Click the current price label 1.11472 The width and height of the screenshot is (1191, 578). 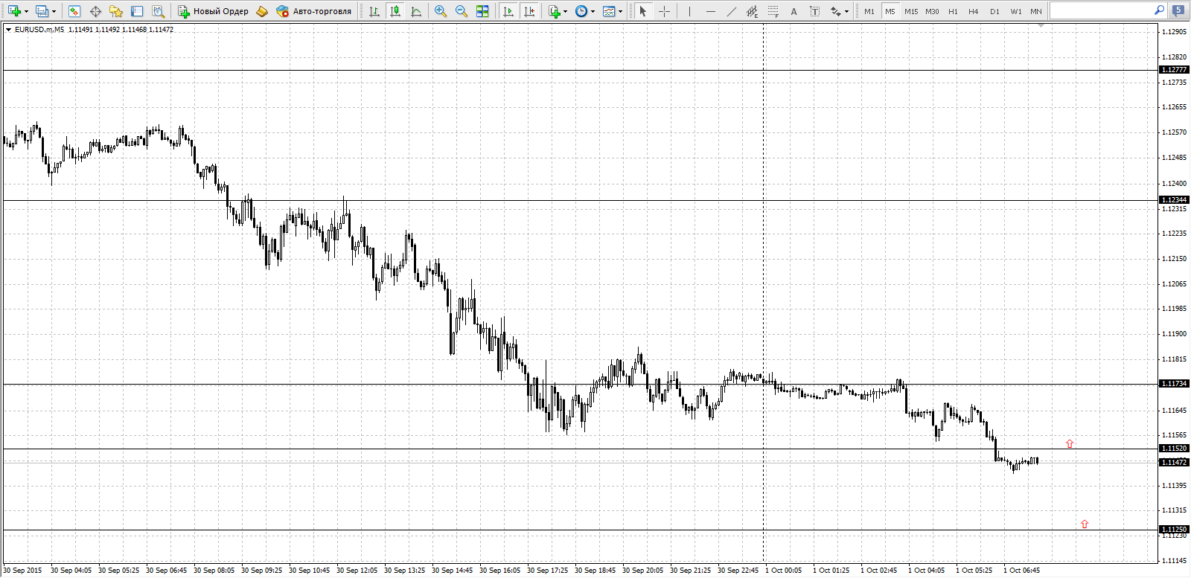[x=1174, y=463]
